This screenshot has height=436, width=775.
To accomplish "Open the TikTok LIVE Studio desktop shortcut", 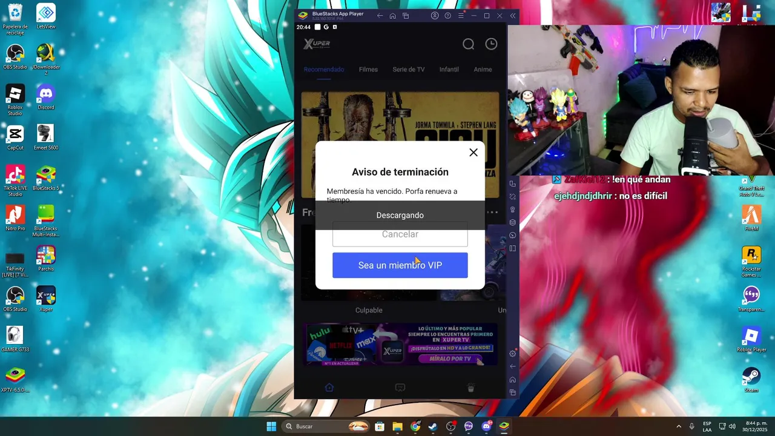I will 15,180.
